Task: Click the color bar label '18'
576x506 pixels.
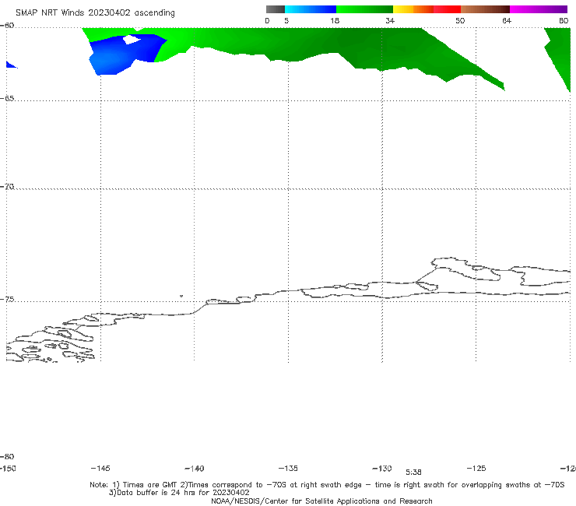Action: click(x=335, y=21)
